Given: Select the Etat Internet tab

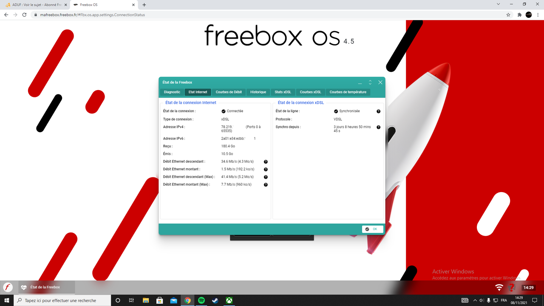Looking at the screenshot, I should point(198,92).
